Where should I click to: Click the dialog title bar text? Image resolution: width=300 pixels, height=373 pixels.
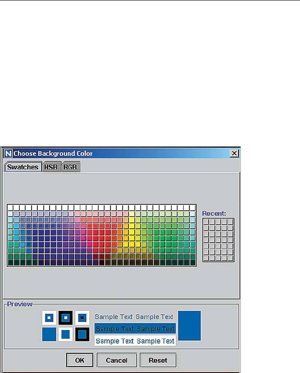pos(53,154)
